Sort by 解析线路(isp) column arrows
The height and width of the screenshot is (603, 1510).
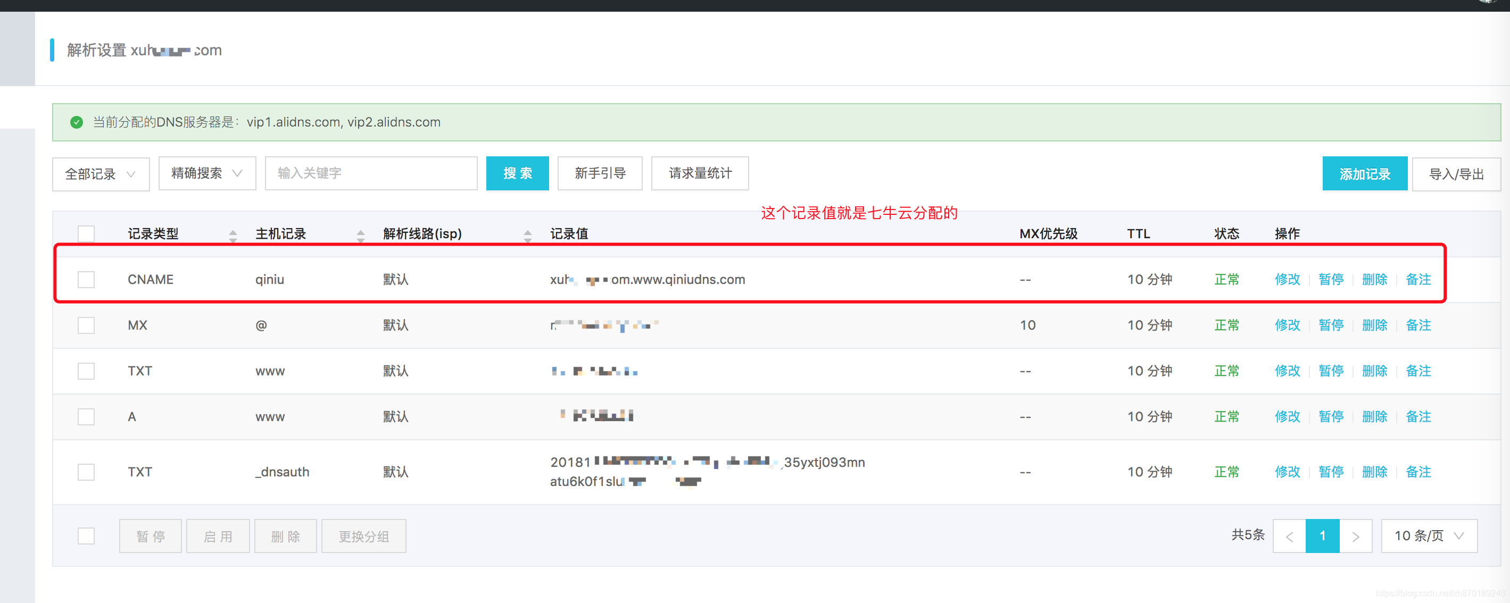(x=528, y=235)
